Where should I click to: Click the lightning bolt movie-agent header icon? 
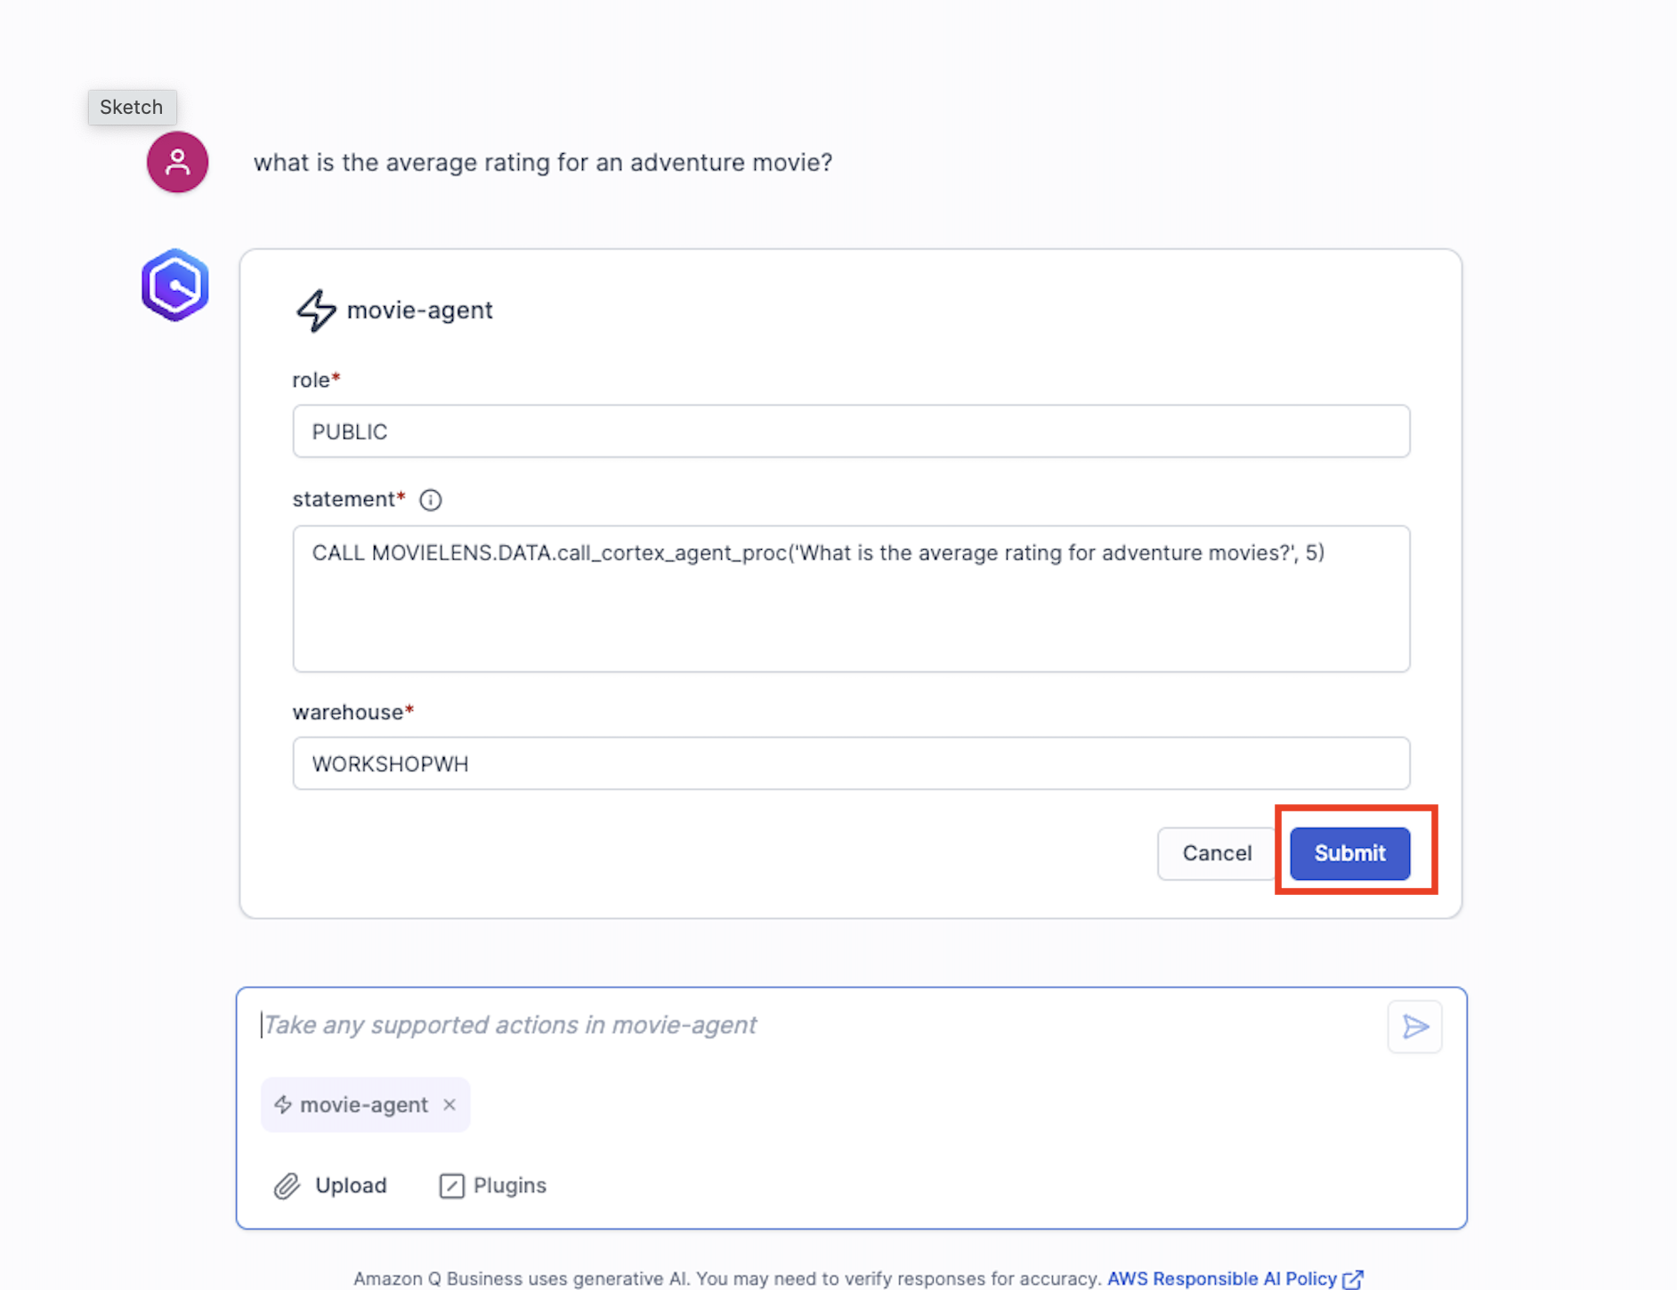(316, 310)
